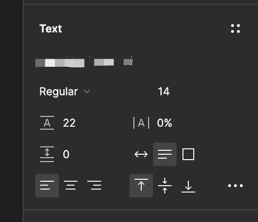The height and width of the screenshot is (222, 258).
Task: Set text resizing to fixed size
Action: (x=188, y=154)
